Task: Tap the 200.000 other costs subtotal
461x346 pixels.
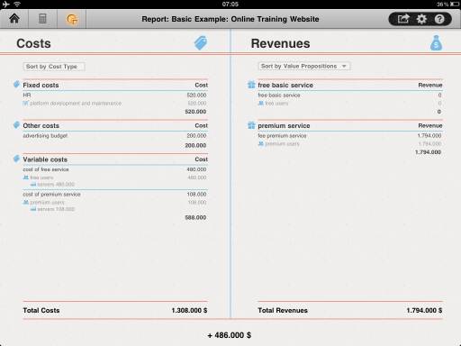Action: click(x=195, y=145)
